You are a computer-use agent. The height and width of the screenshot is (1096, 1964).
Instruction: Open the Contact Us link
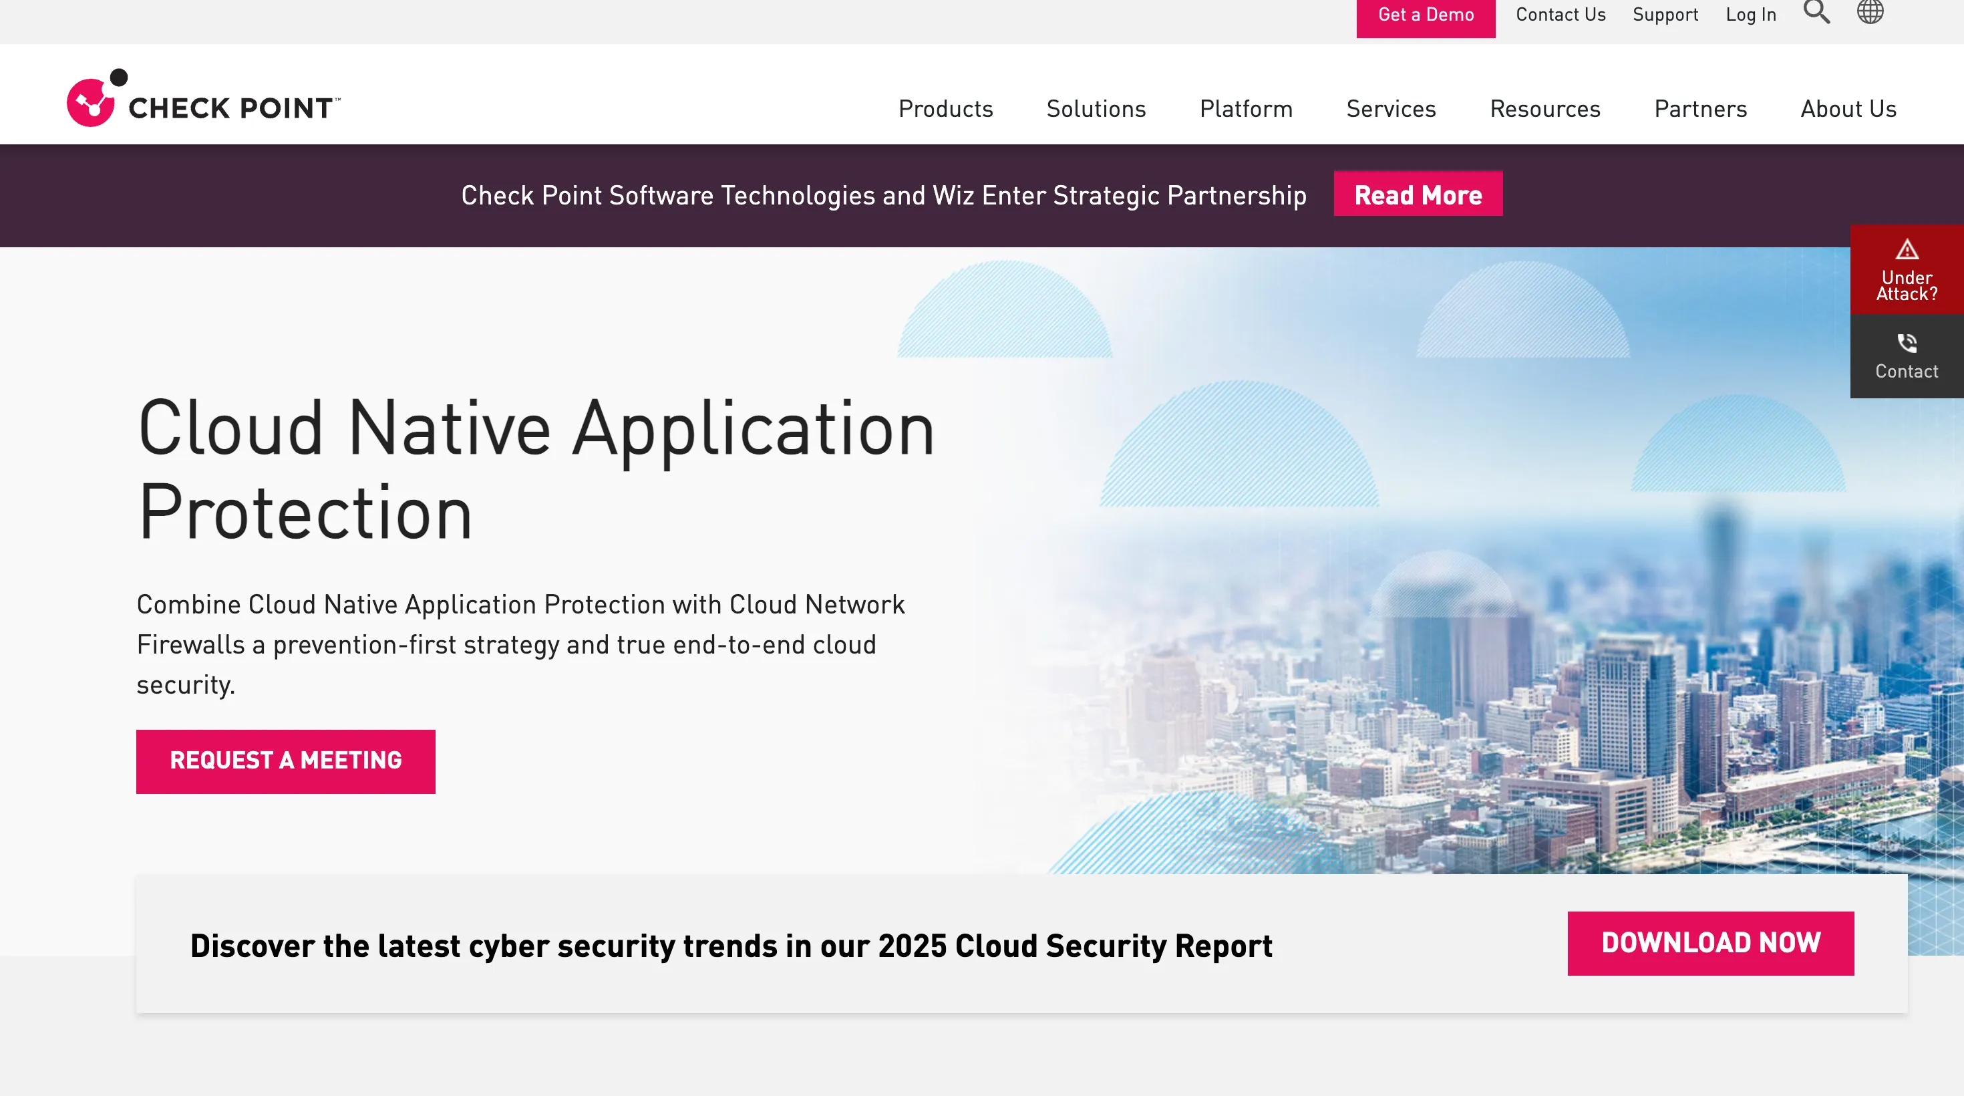coord(1560,15)
